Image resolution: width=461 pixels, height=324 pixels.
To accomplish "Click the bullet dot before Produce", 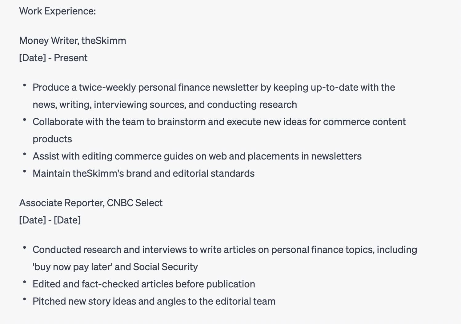I will point(24,85).
